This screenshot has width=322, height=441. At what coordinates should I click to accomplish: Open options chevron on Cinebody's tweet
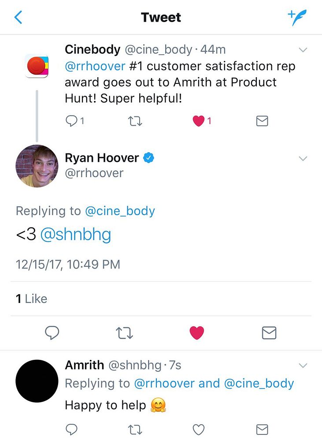point(303,50)
